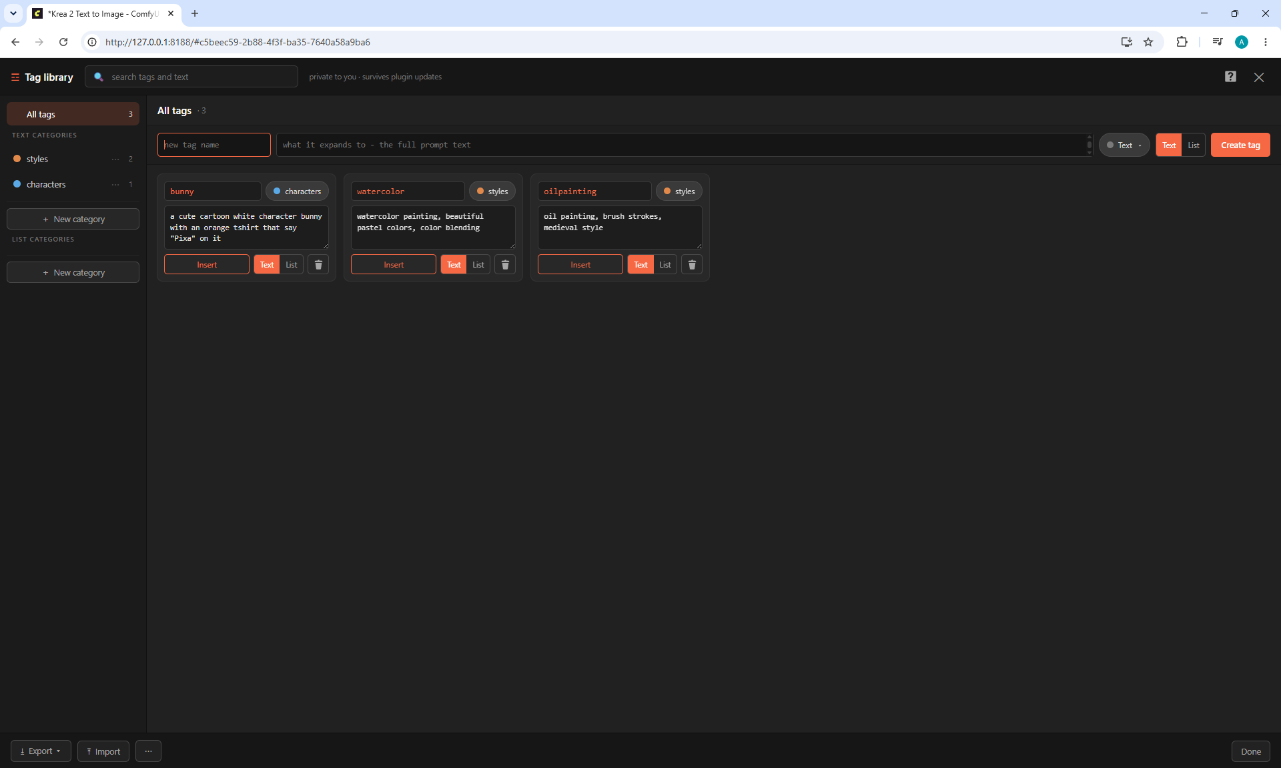The width and height of the screenshot is (1281, 768).
Task: Click the address bar URL
Action: point(238,42)
